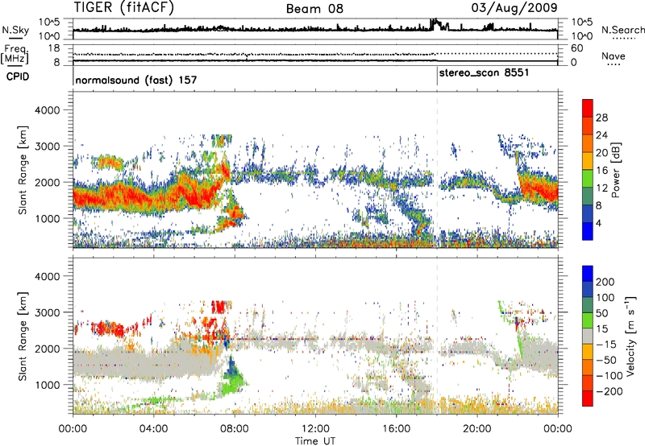Pick the blue top segment of Velocity colorbar
Viewport: 645px width, 446px height.
pyautogui.click(x=588, y=274)
